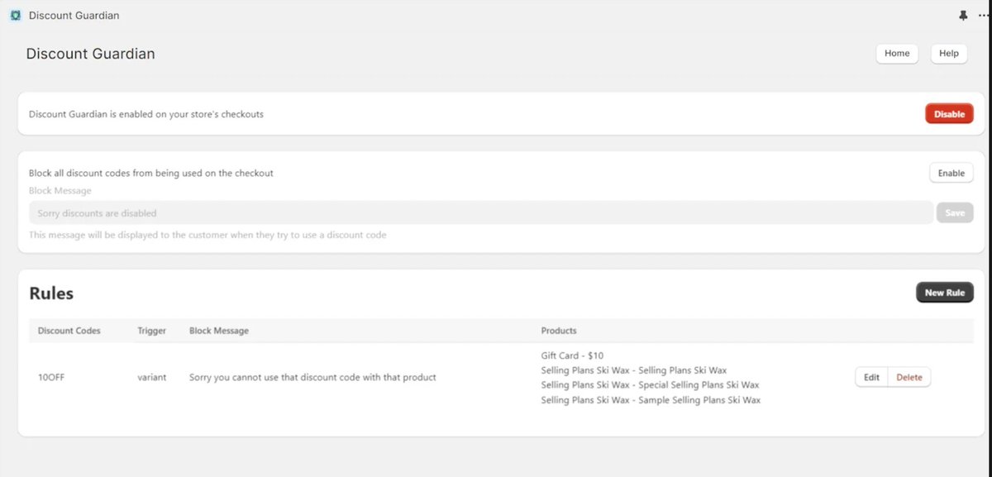Open the Help page

(949, 53)
